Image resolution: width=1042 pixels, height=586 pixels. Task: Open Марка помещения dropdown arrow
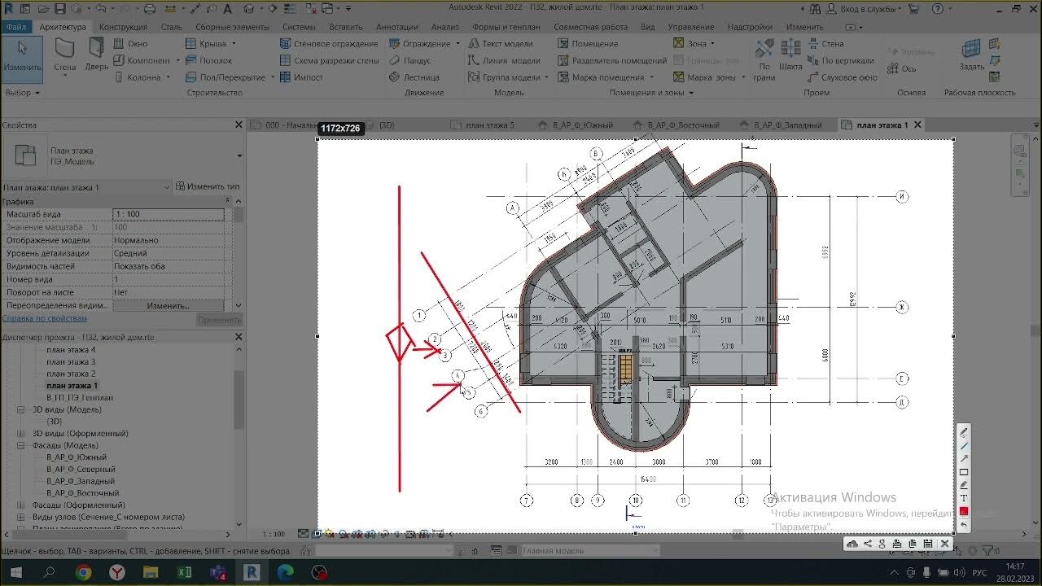click(x=652, y=78)
